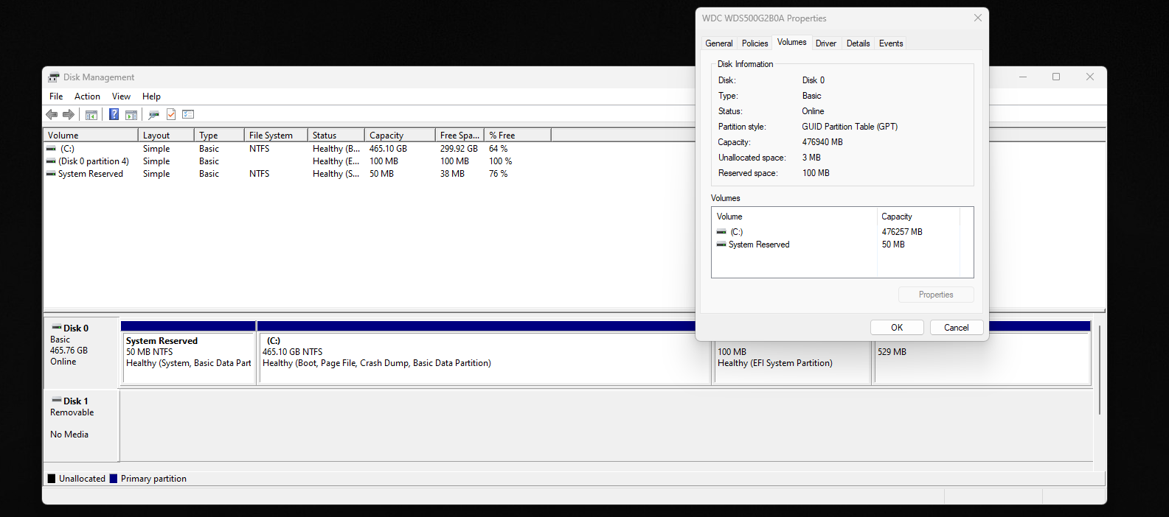Click the graphical view vertical scrollbar
This screenshot has height=517, width=1169.
[x=1099, y=370]
